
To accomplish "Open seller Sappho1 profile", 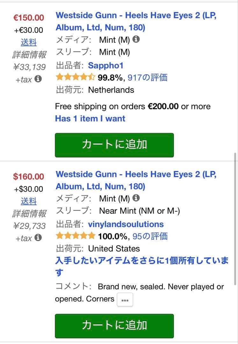I will pyautogui.click(x=105, y=66).
